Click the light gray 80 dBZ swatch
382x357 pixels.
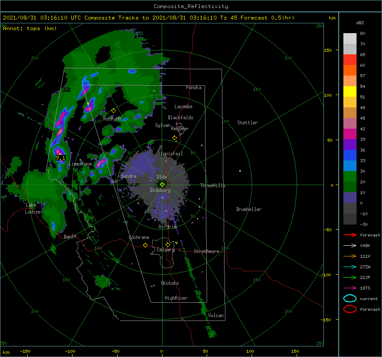click(x=350, y=38)
